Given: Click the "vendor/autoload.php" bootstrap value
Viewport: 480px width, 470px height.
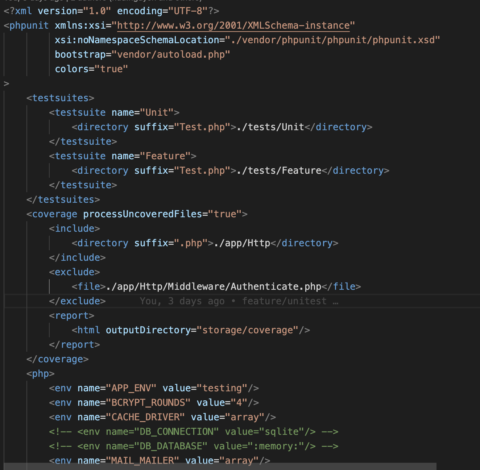Looking at the screenshot, I should click(171, 55).
